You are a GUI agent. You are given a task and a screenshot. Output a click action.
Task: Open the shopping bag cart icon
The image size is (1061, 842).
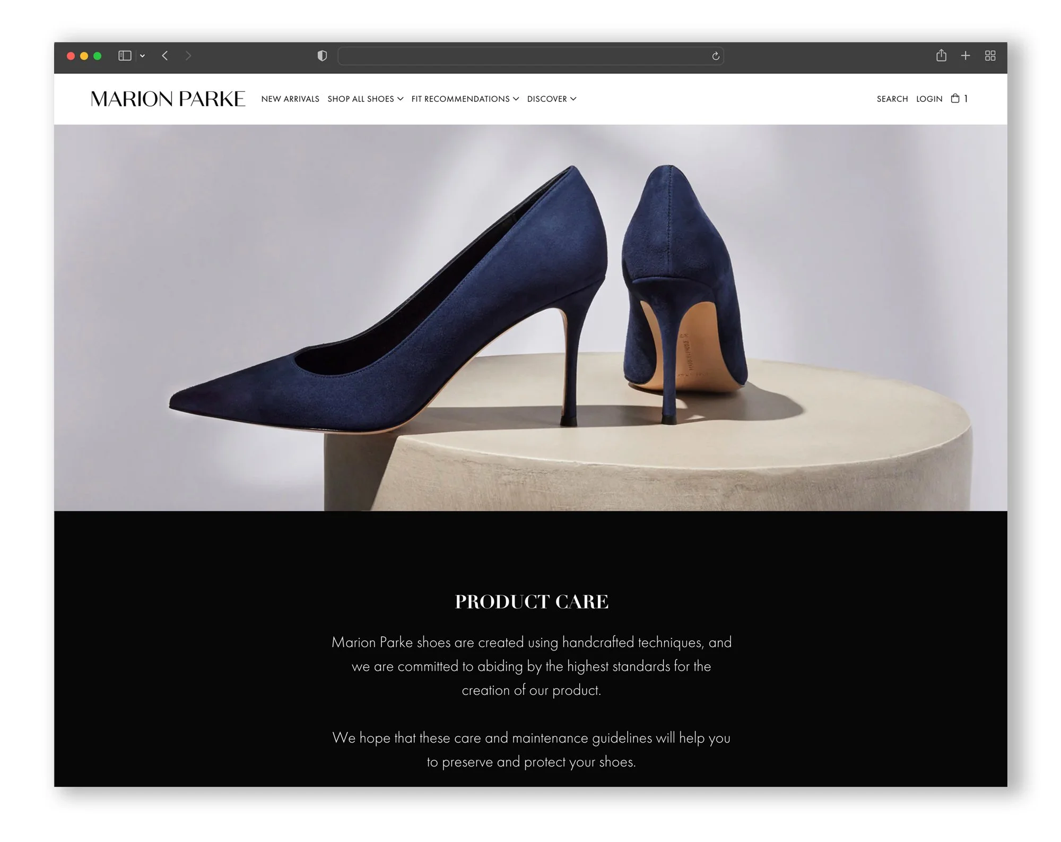pos(956,99)
